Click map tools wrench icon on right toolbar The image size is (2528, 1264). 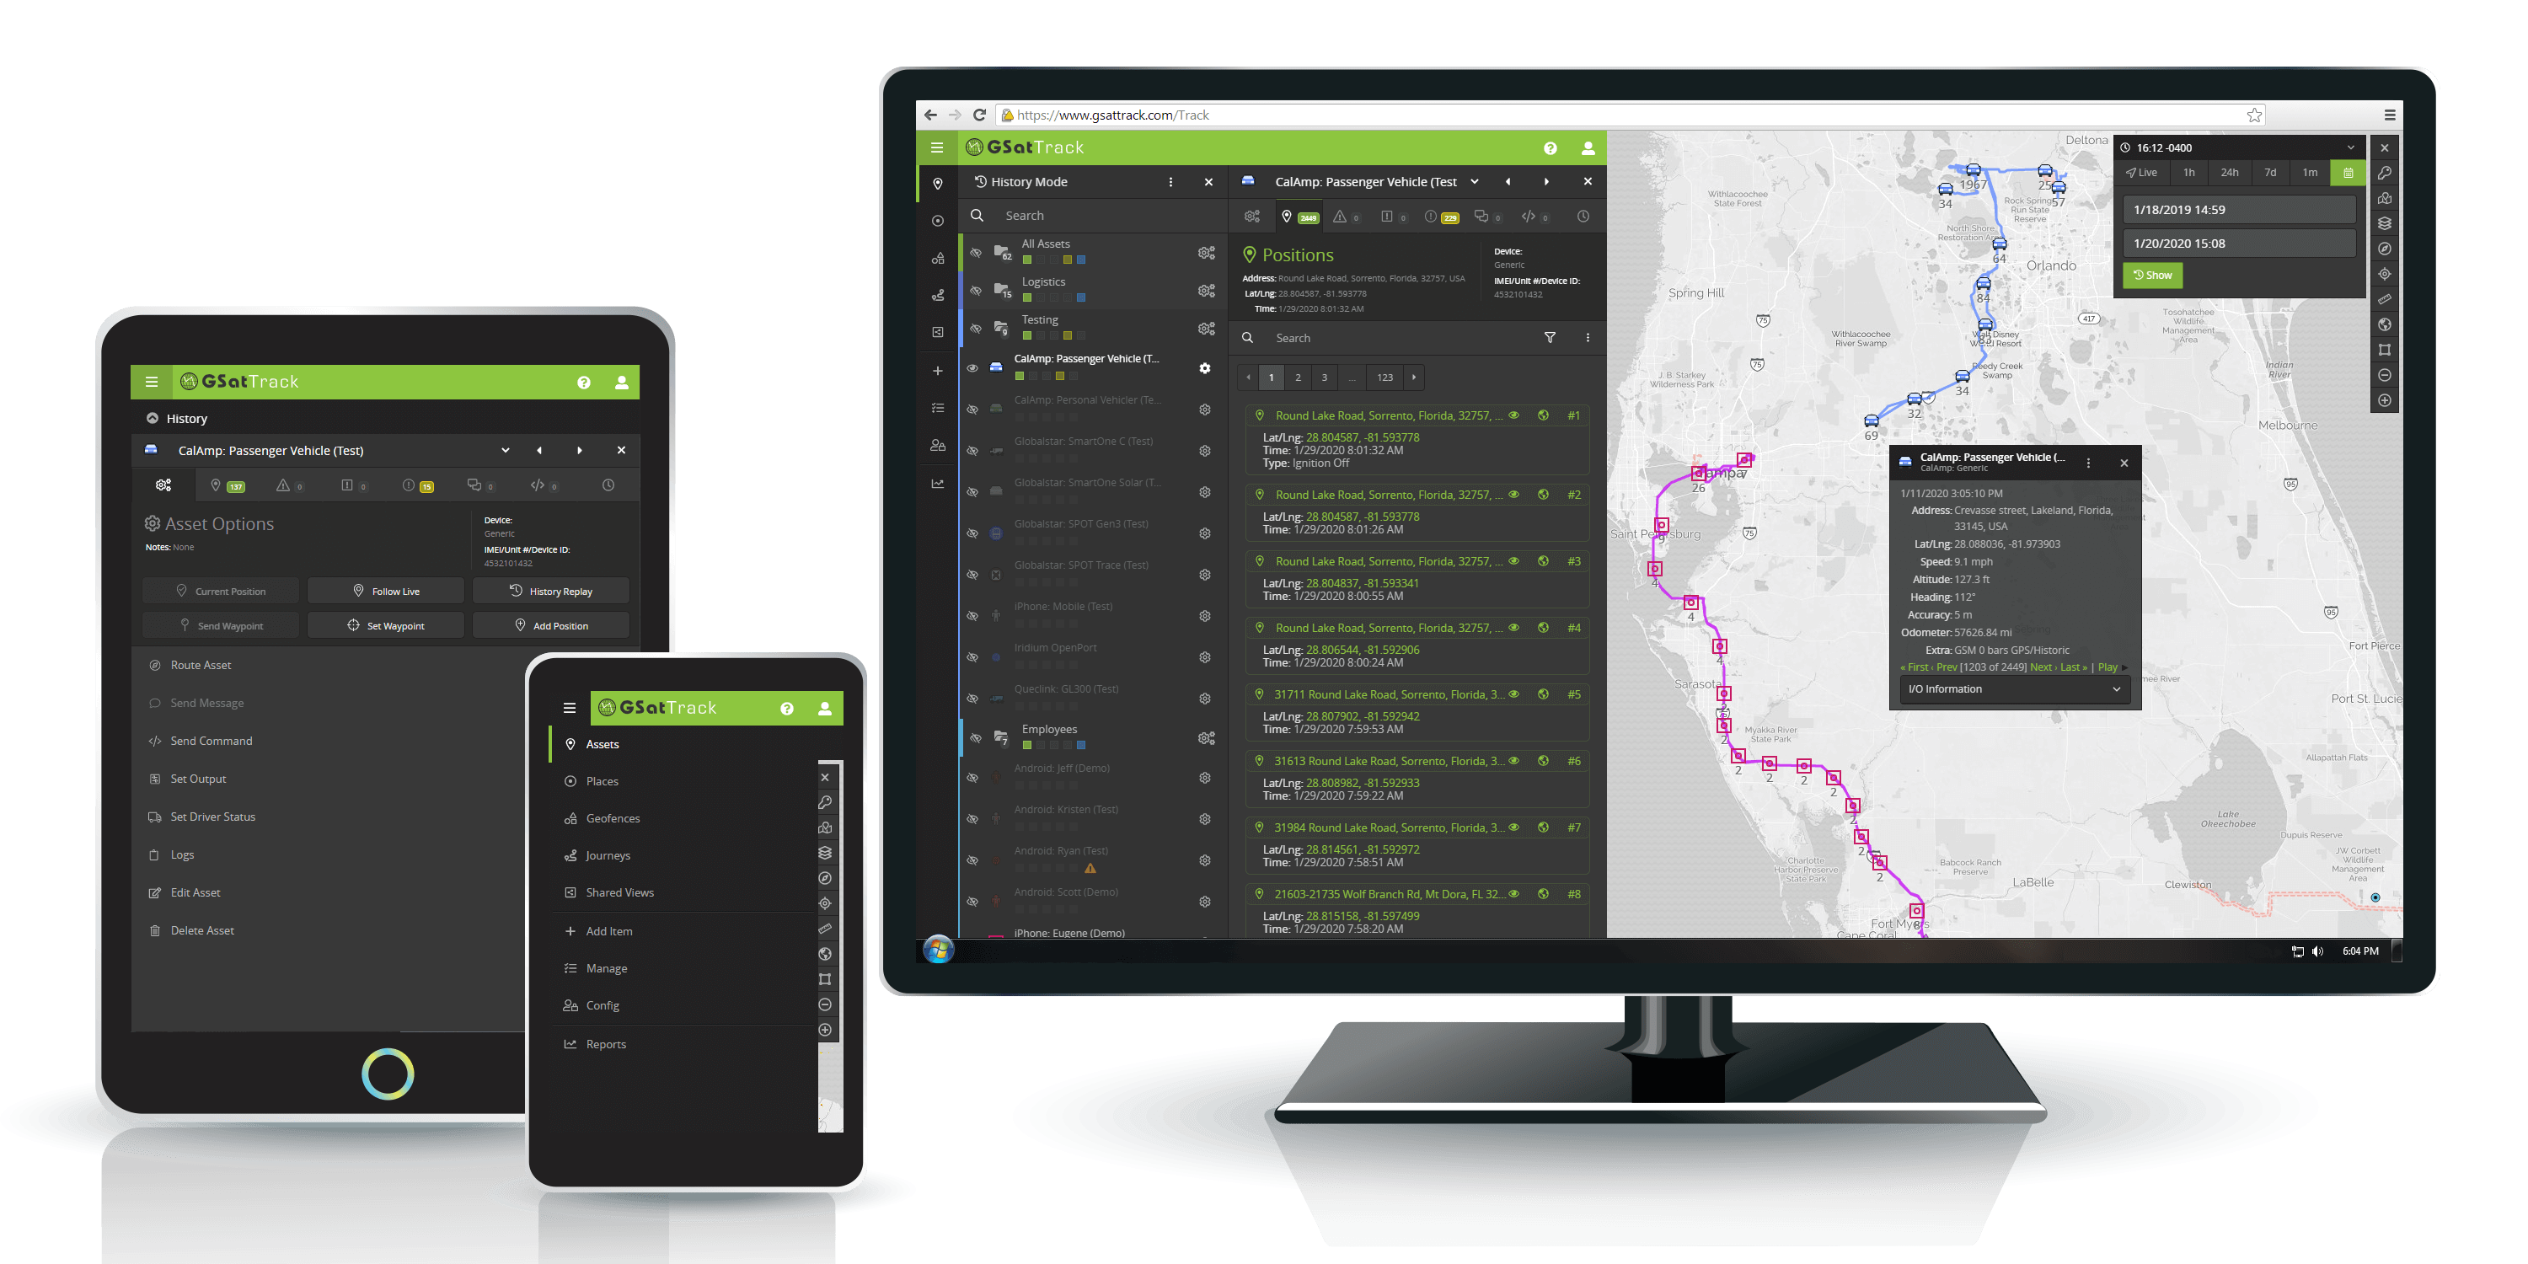(x=2384, y=173)
